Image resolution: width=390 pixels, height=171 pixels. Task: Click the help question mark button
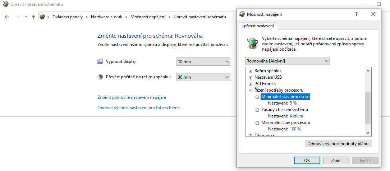click(356, 14)
